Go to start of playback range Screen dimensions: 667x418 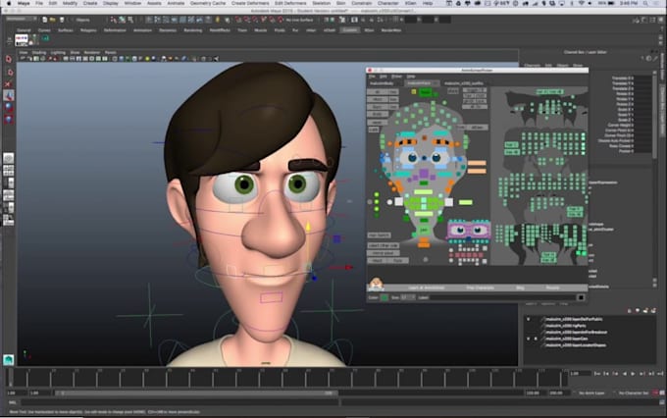coord(597,373)
